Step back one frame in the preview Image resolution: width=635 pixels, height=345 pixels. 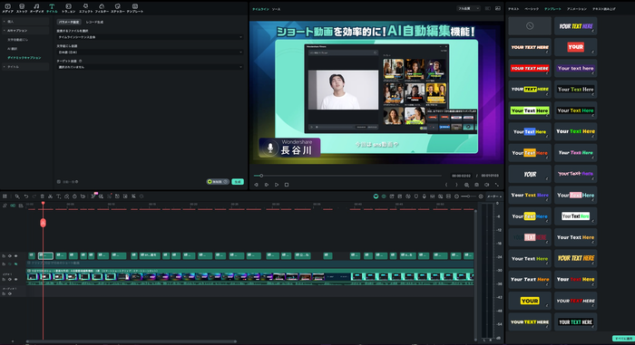click(256, 185)
